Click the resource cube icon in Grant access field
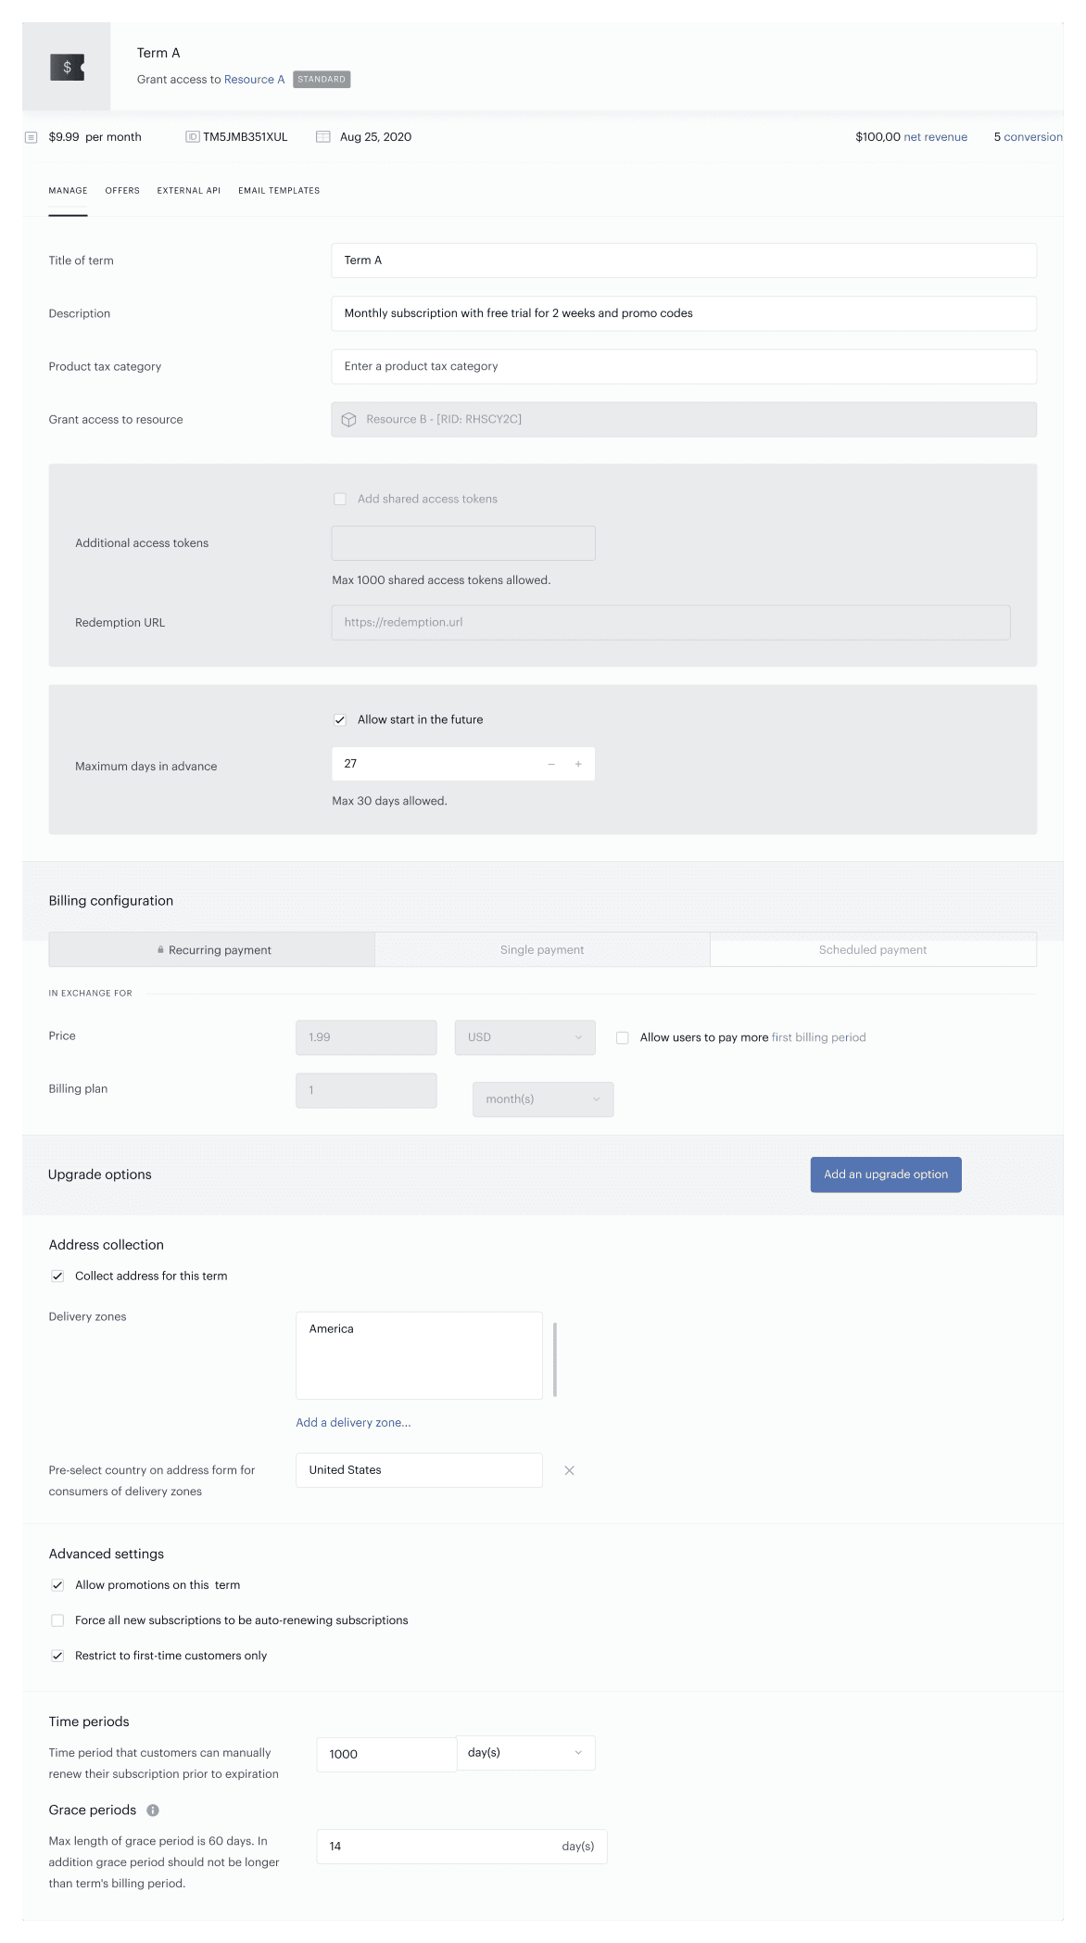1086x1943 pixels. (x=349, y=420)
